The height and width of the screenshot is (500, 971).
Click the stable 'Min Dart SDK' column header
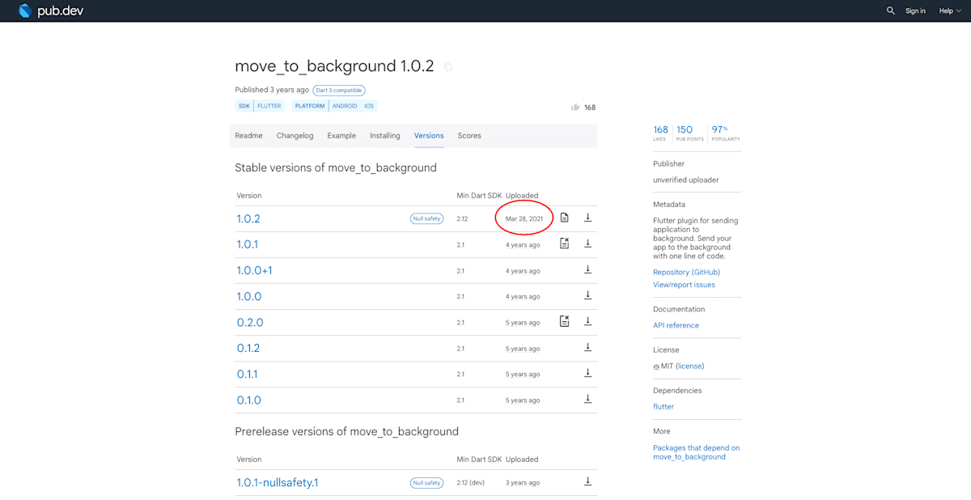coord(479,196)
